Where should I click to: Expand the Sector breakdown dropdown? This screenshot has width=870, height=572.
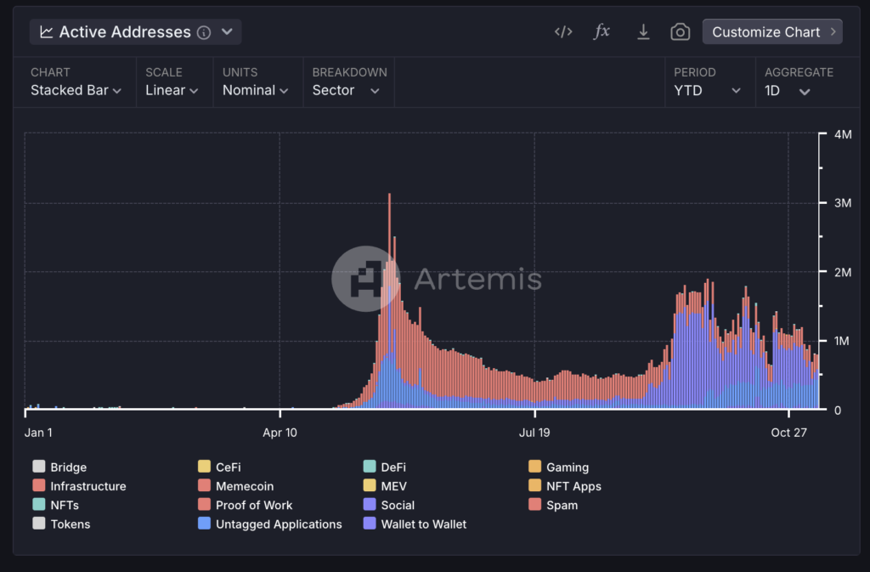click(346, 90)
